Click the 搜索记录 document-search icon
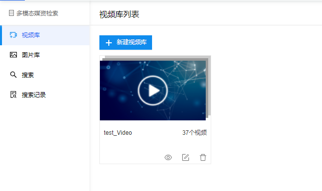Image resolution: width=322 pixels, height=191 pixels. (13, 95)
